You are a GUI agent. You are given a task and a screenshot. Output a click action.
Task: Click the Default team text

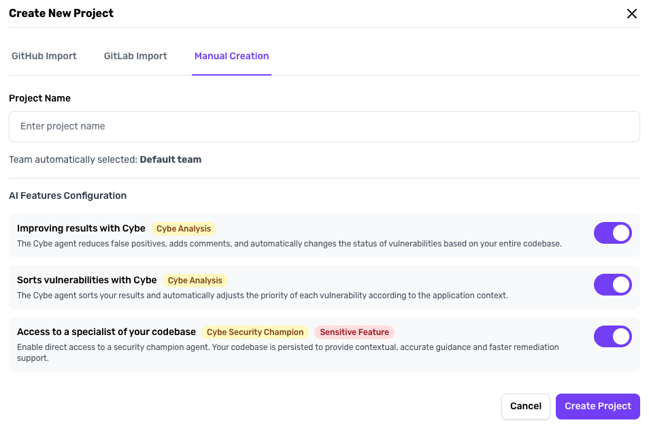[171, 159]
